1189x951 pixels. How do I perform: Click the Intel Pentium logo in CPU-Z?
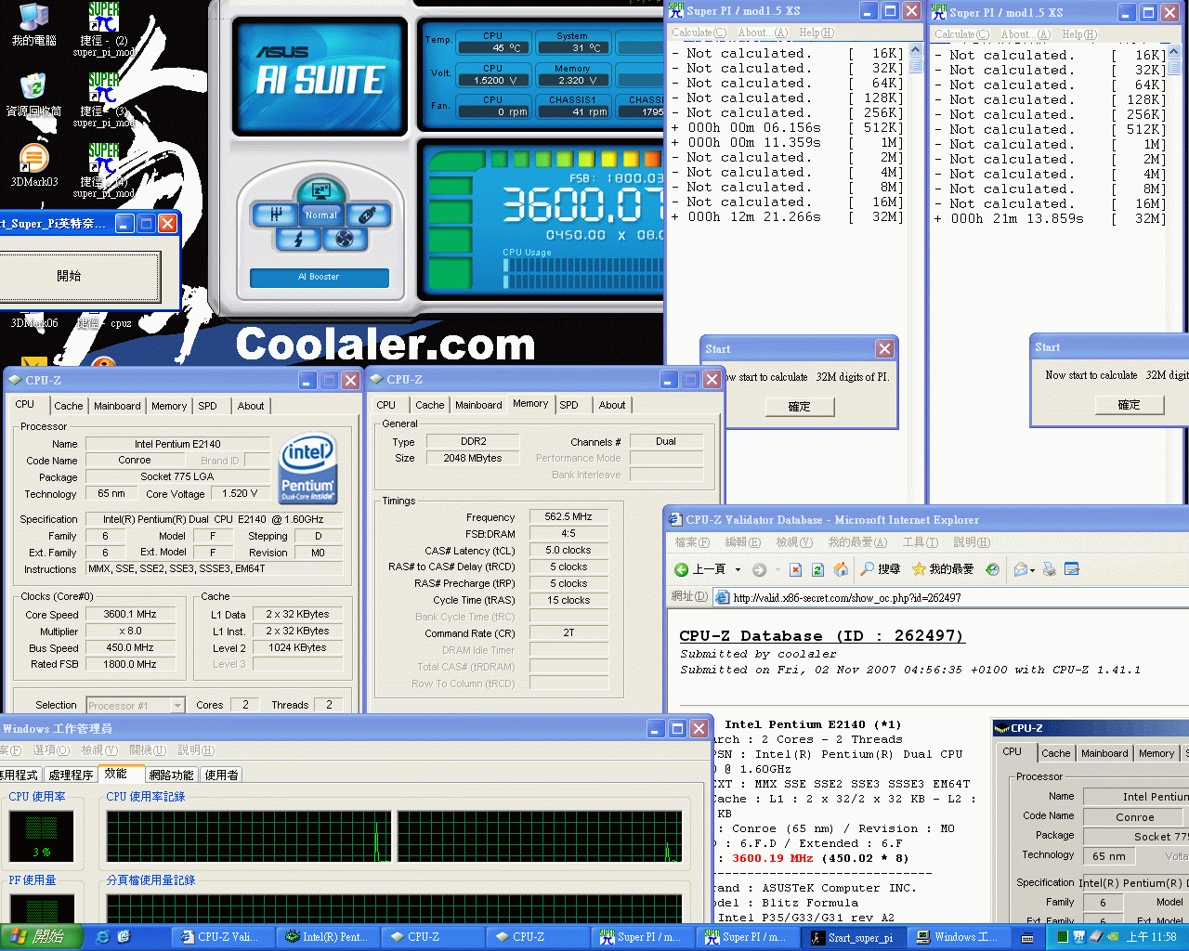(307, 470)
